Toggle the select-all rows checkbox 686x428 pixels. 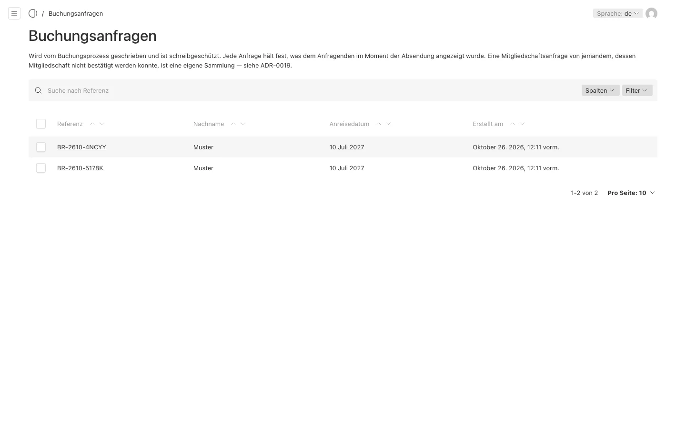[x=41, y=124]
